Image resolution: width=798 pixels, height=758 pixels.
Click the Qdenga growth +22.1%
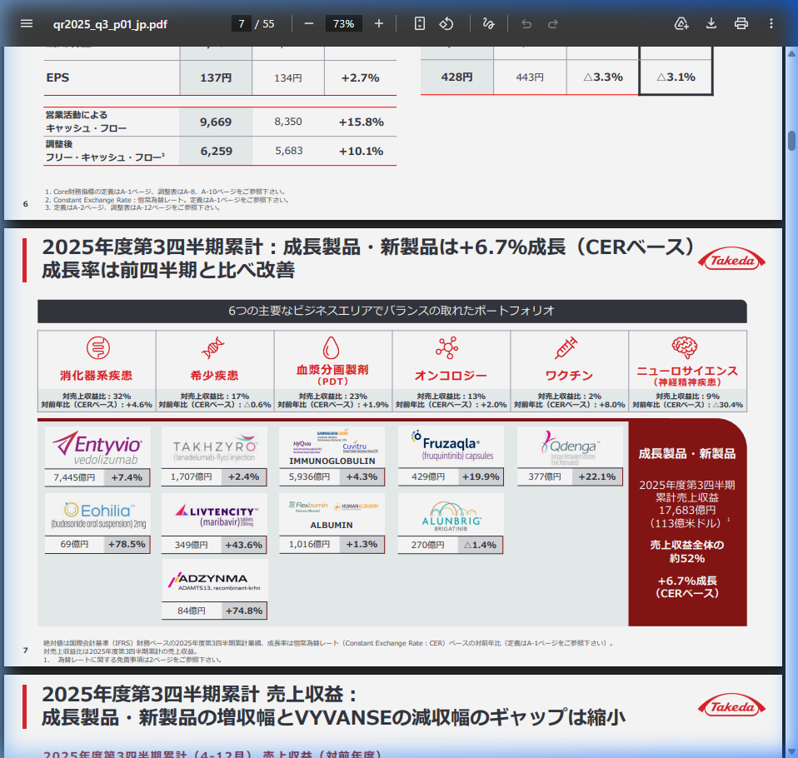597,477
